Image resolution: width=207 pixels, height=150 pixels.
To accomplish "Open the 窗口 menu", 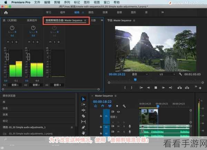I will point(107,2).
